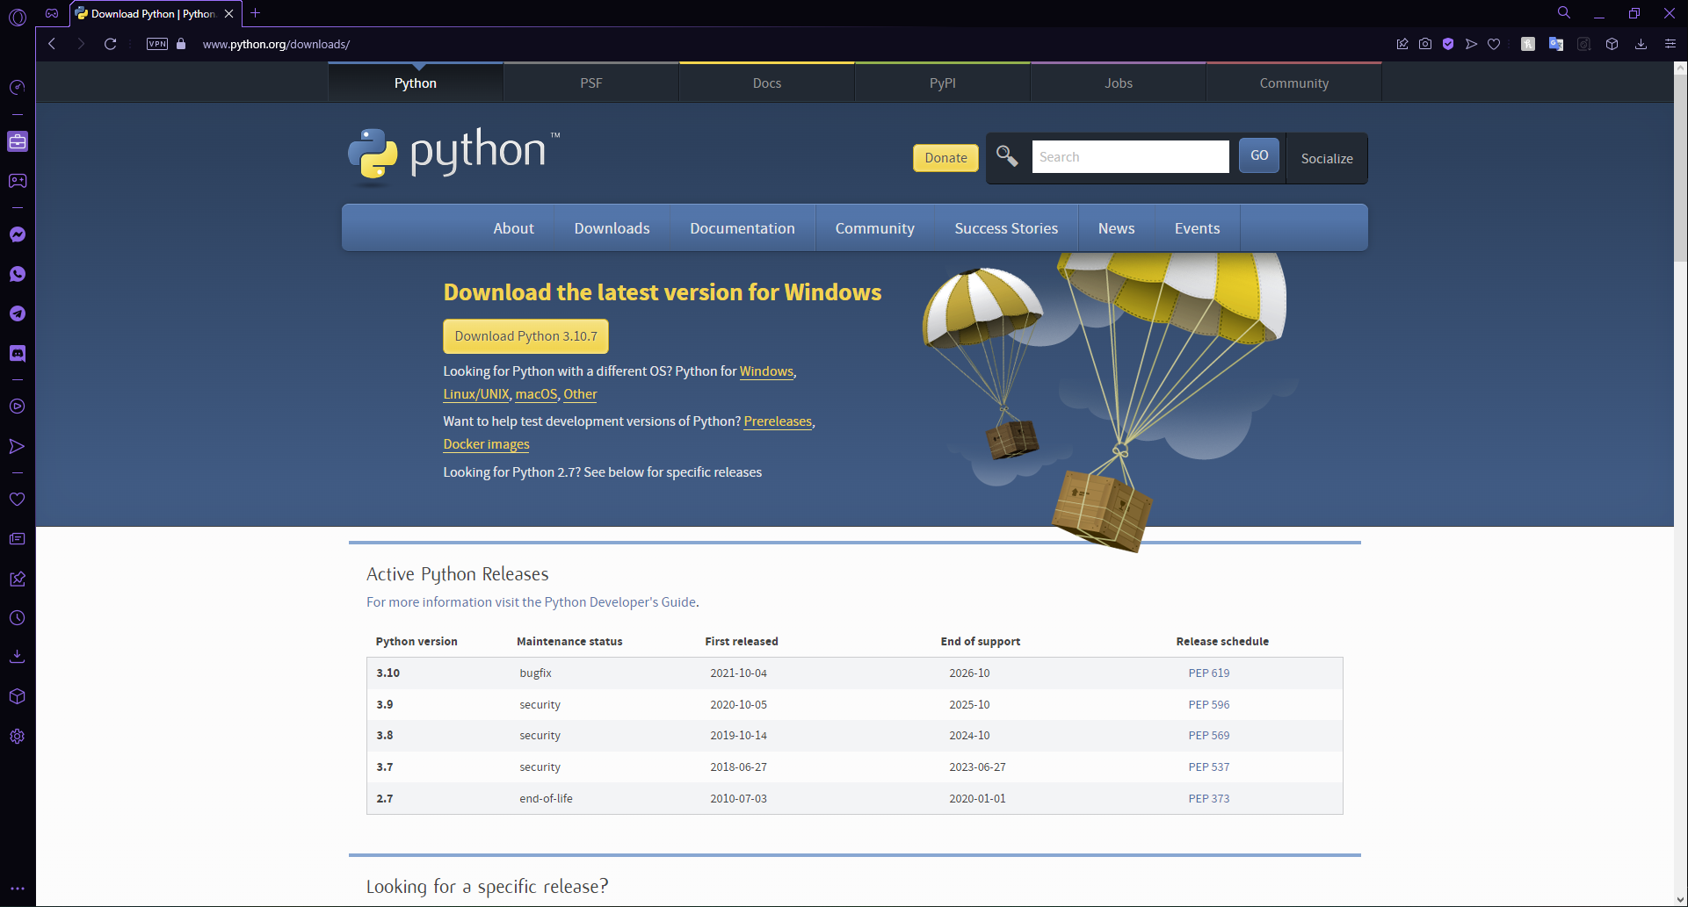Screen dimensions: 1688x907
Task: Open the Player icon in sidebar
Action: 18,407
